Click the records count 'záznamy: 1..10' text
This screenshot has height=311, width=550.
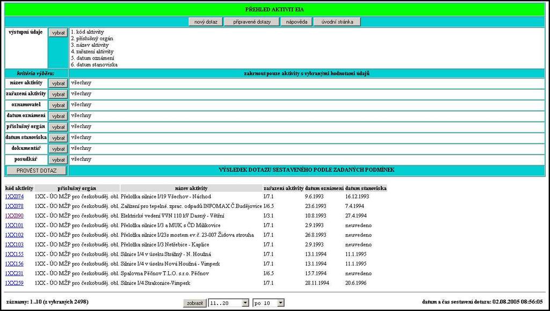coord(24,301)
